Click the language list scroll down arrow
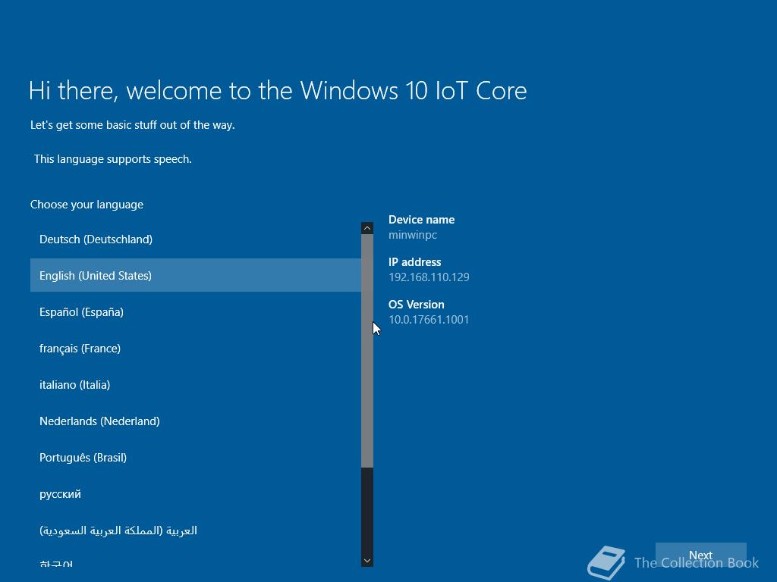 367,561
